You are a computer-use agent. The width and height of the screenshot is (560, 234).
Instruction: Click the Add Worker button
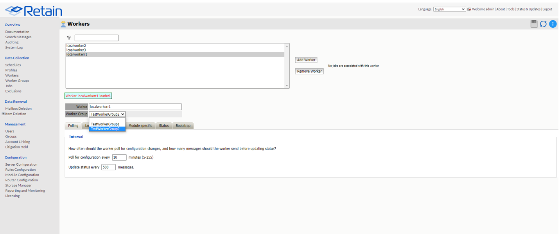point(306,60)
